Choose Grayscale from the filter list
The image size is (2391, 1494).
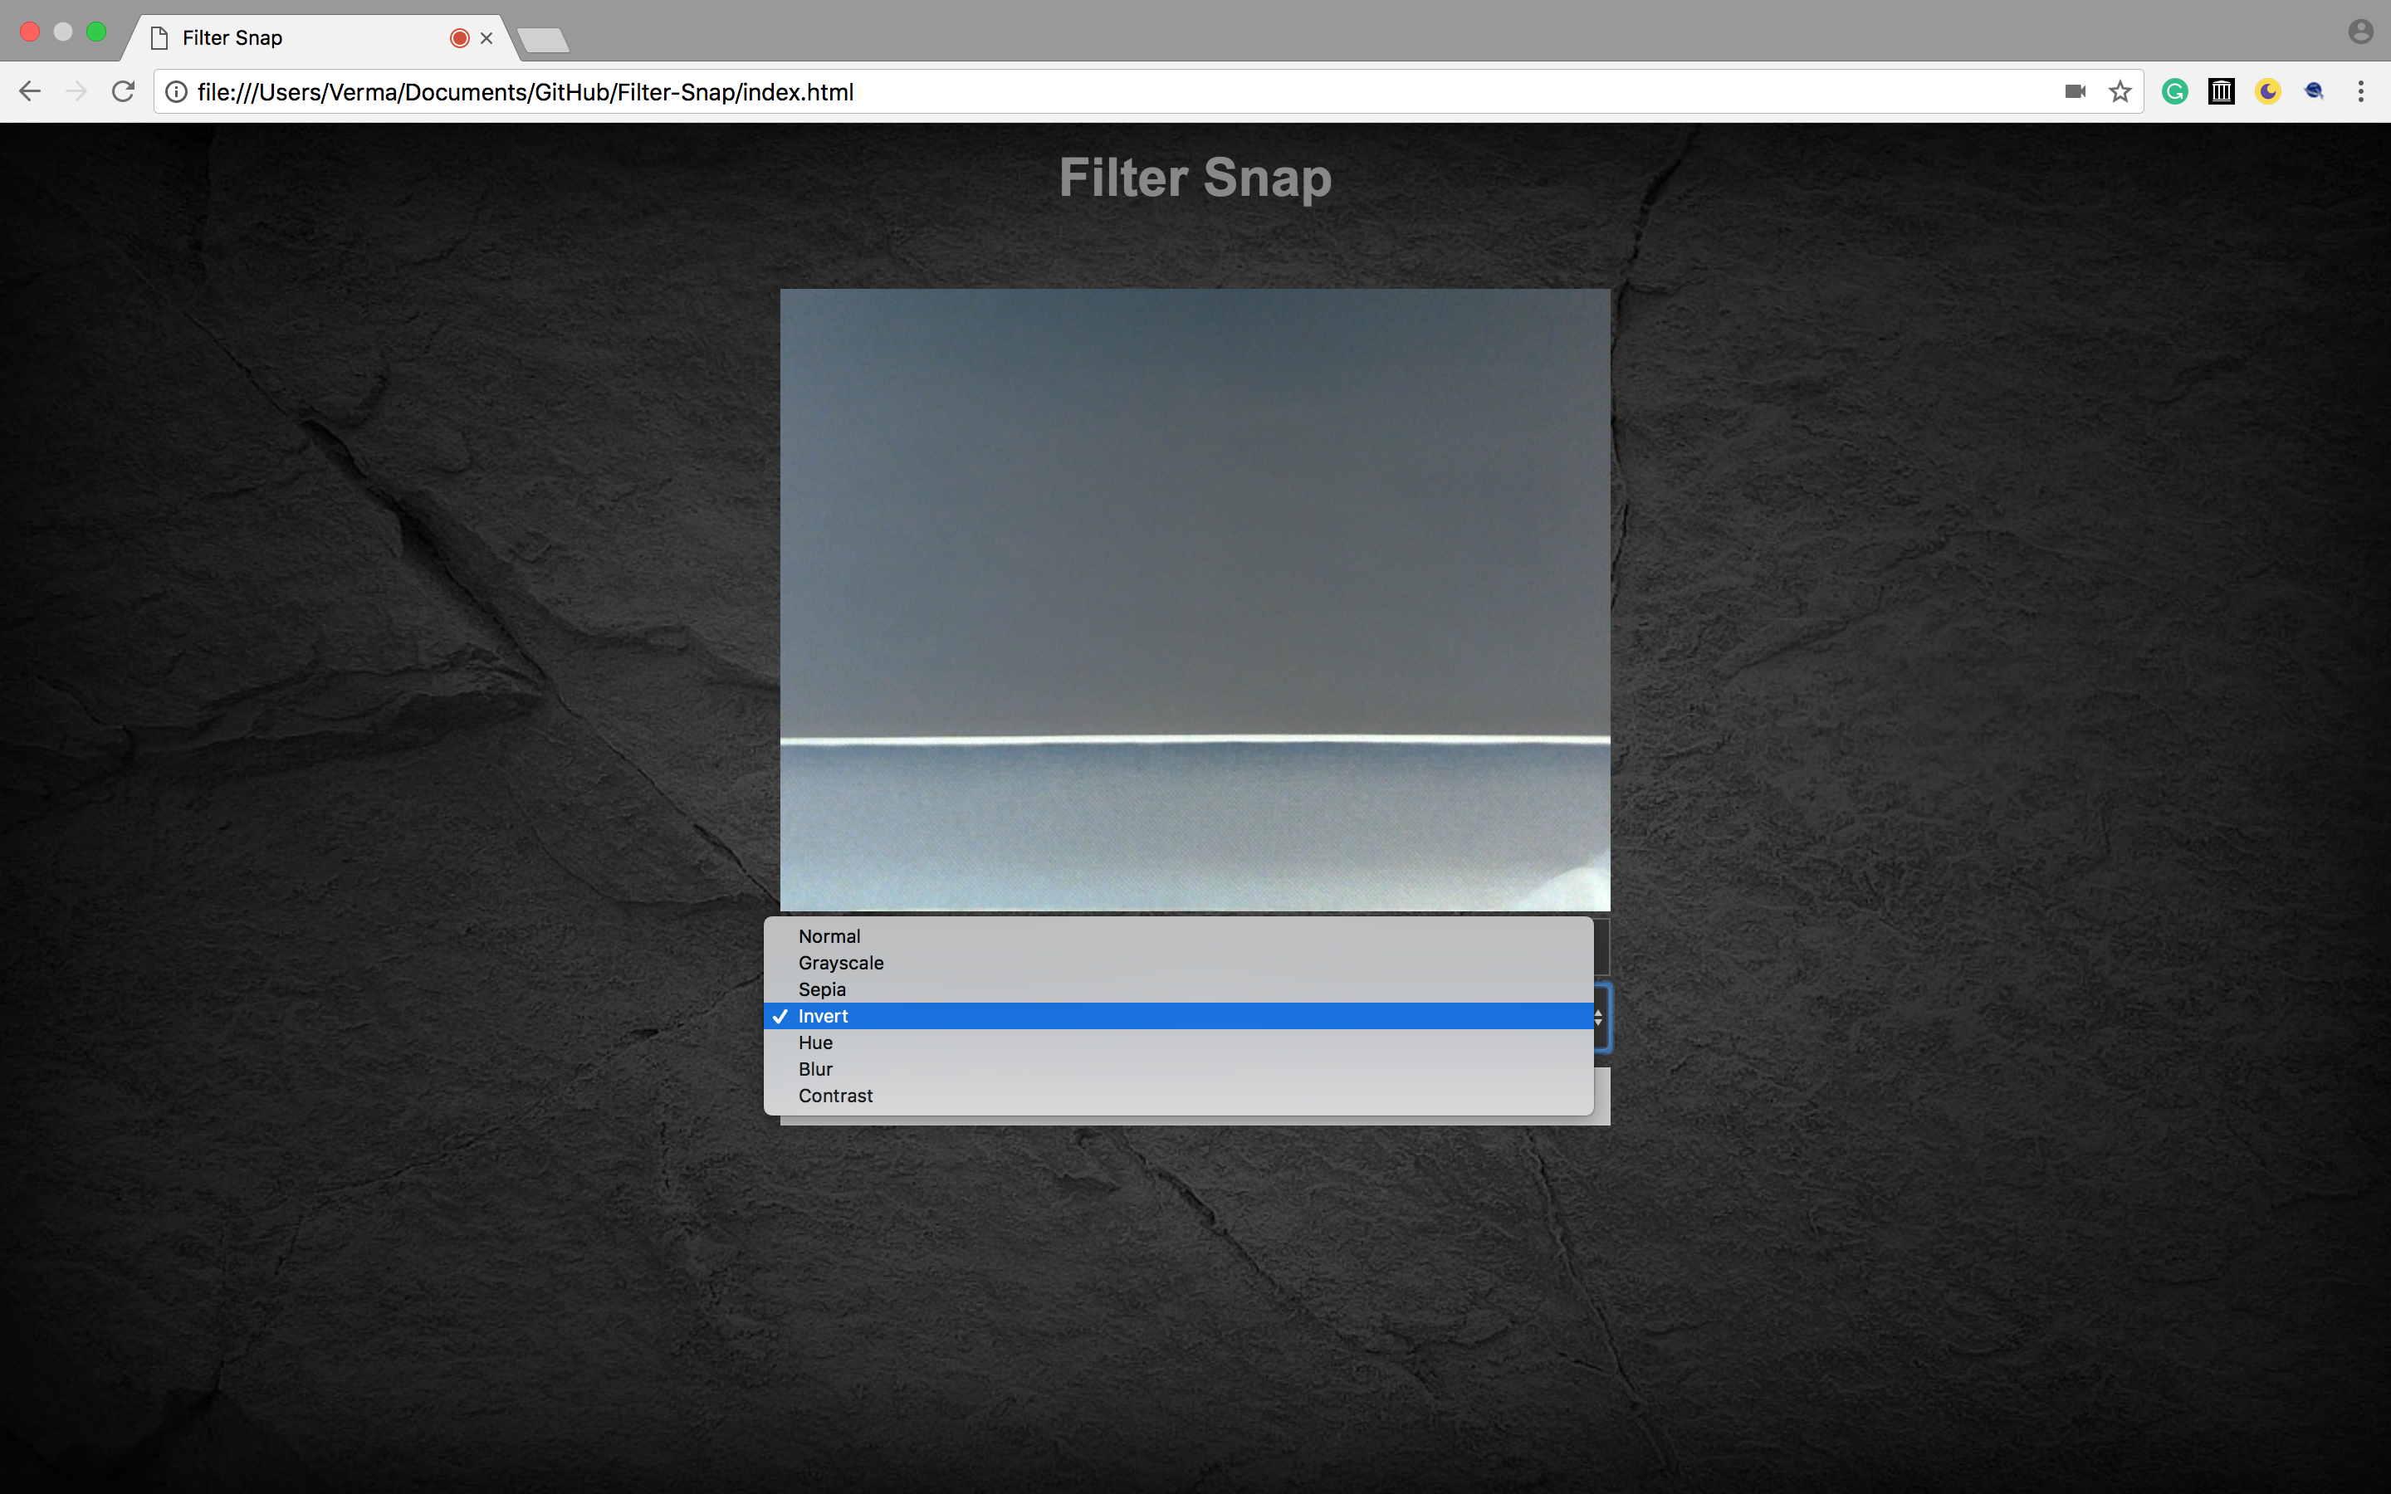(x=841, y=963)
